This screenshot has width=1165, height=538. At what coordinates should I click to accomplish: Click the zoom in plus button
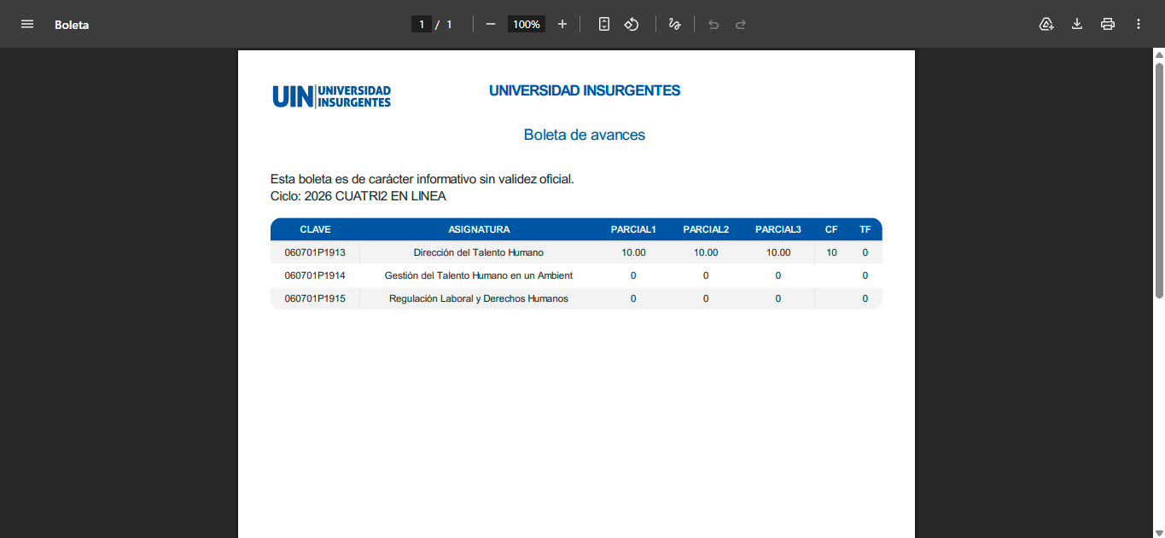pos(562,24)
